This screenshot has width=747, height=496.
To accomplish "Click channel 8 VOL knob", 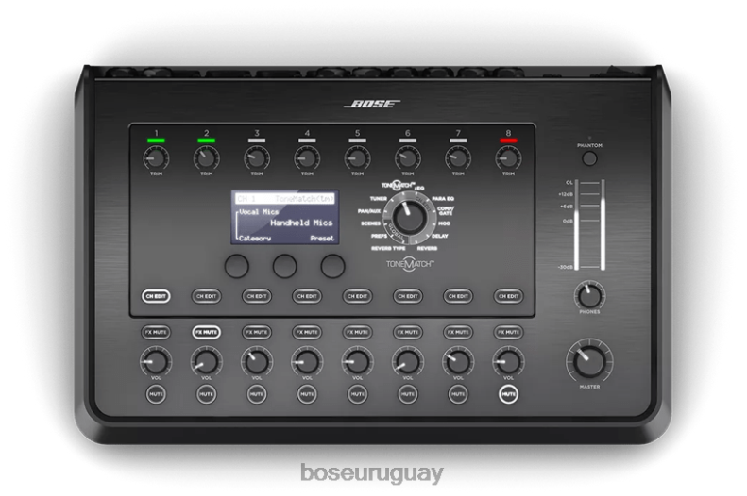I will coord(508,361).
